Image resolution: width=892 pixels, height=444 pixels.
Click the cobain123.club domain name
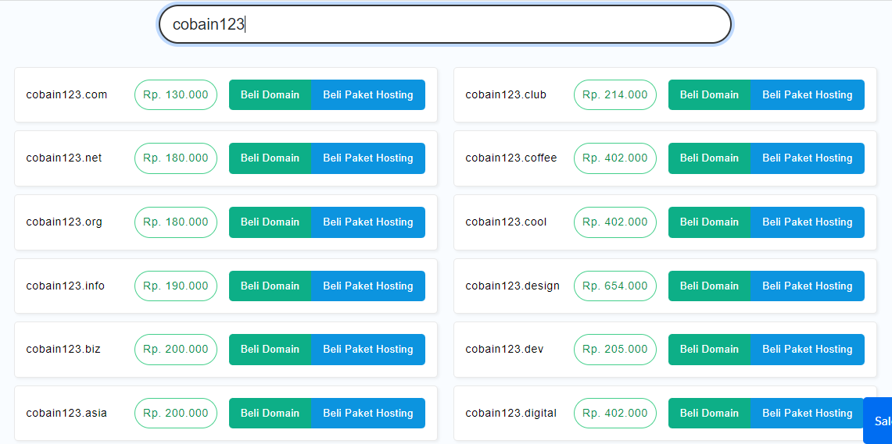coord(506,95)
